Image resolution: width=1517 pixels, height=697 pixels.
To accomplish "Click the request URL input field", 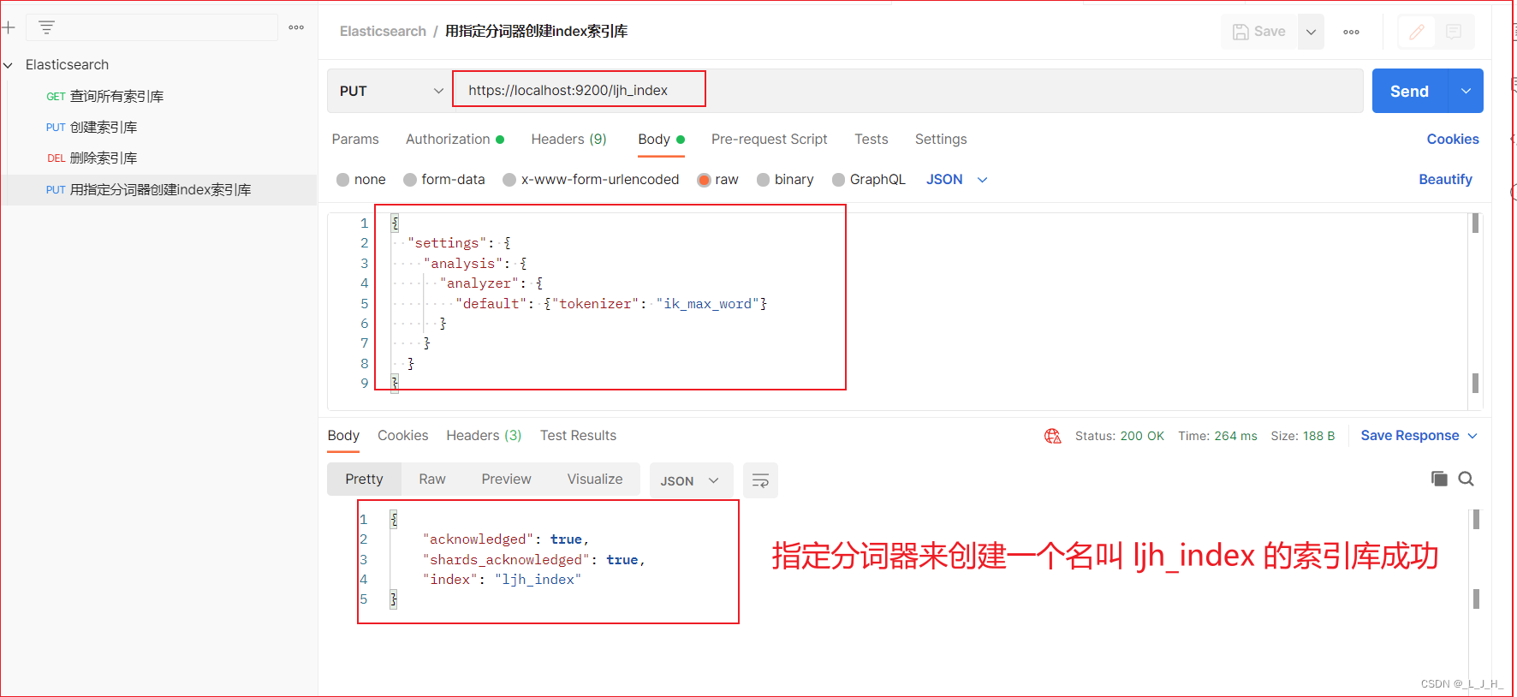I will tap(907, 91).
